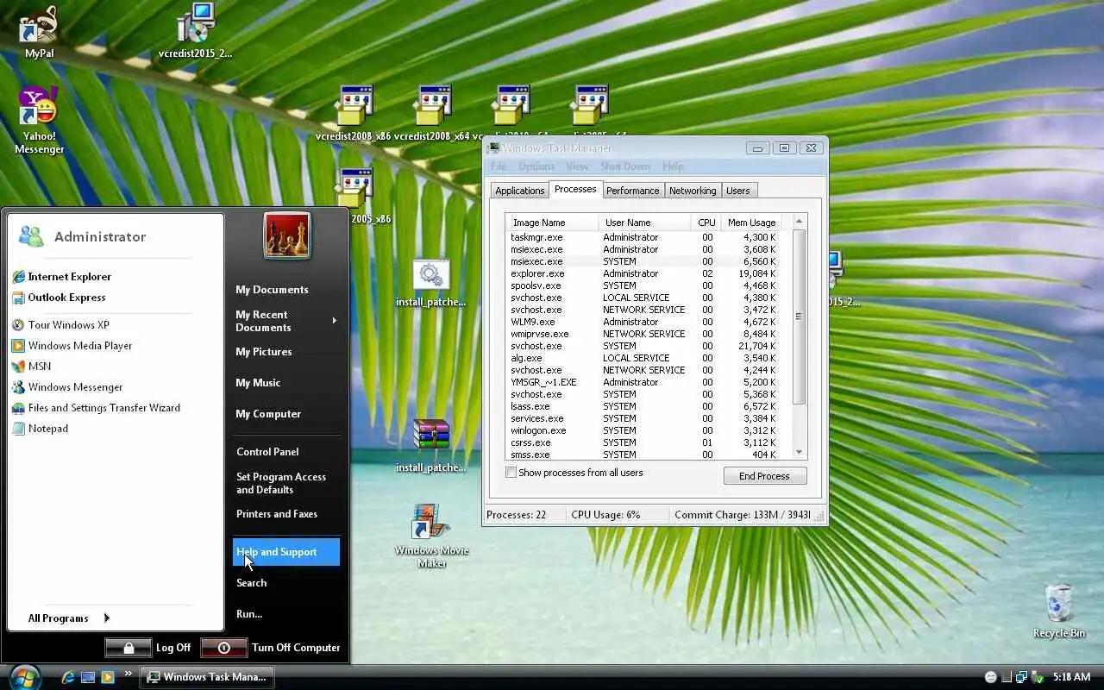The width and height of the screenshot is (1104, 690).
Task: Open My Computer from the Start menu
Action: coord(268,414)
